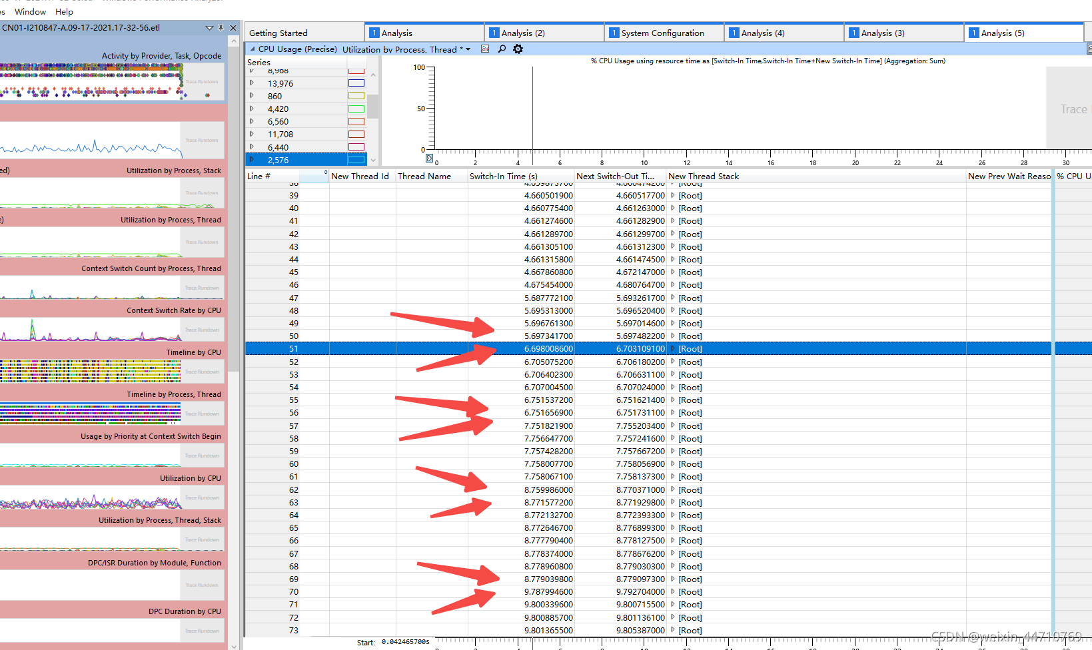
Task: Expand series 4,420
Action: (x=252, y=109)
